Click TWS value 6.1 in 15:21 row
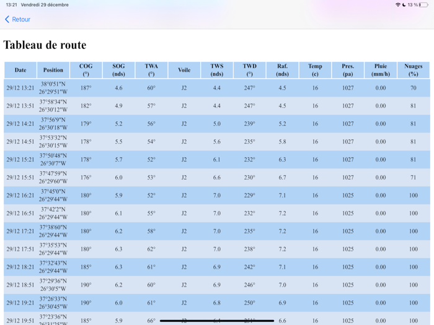Viewport: 434px width, 325px height. tap(217, 160)
